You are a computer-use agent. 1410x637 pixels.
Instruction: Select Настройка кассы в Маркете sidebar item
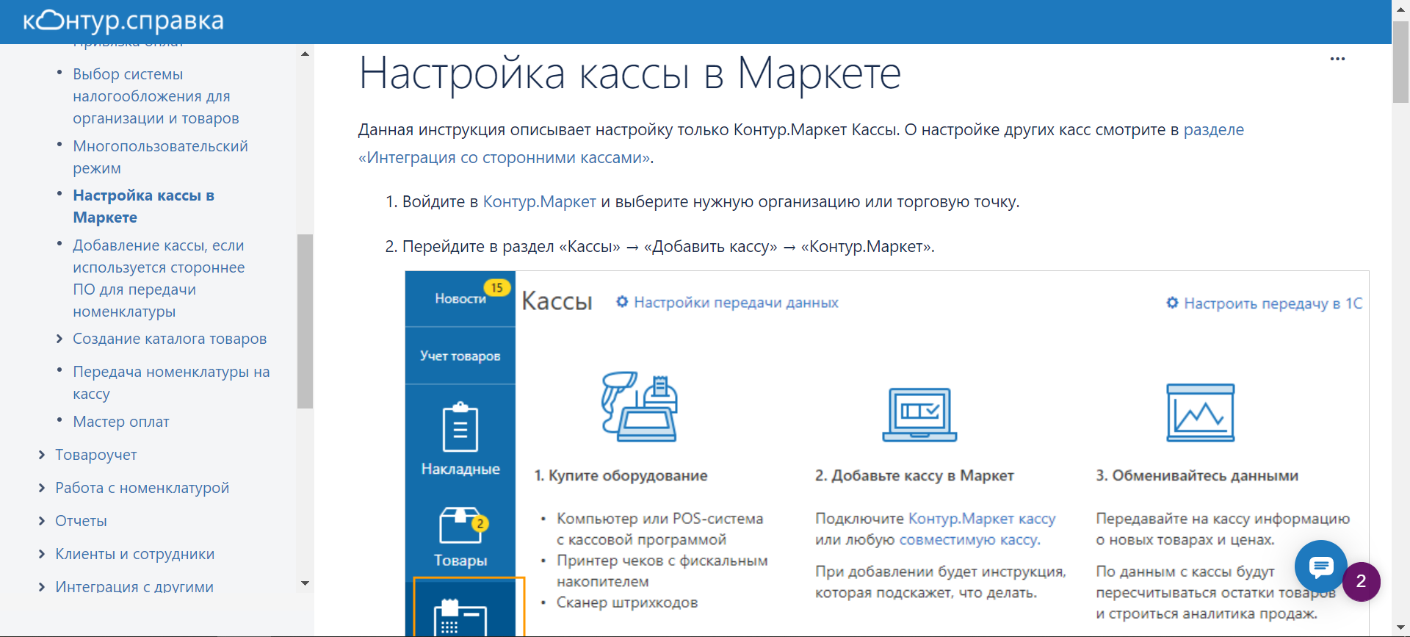click(143, 206)
